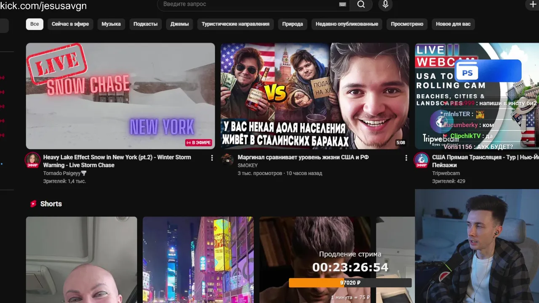Open the SMOKEY channel name

[x=248, y=165]
